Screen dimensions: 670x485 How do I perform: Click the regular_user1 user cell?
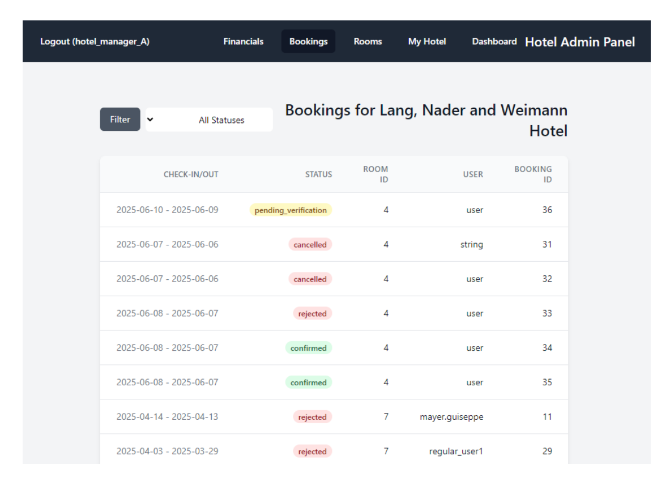456,452
